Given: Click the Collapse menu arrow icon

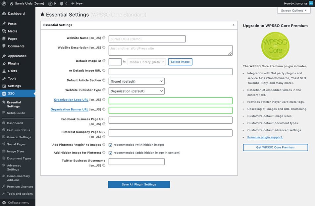Looking at the screenshot, I should [x=4, y=203].
